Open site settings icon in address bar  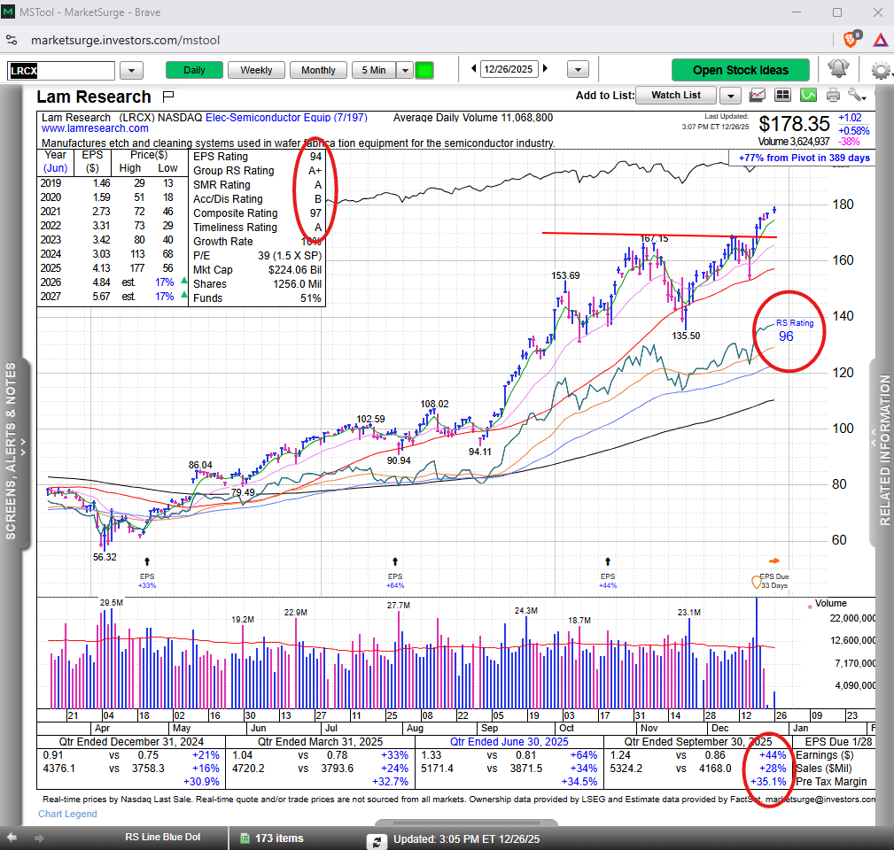point(12,40)
